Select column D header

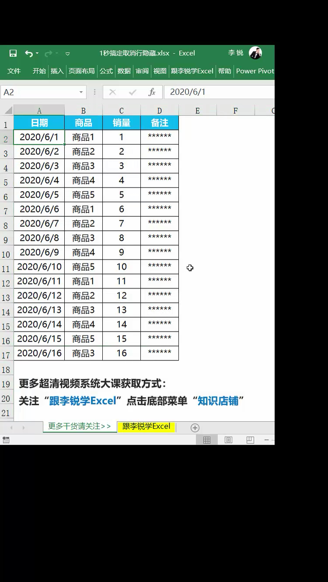coord(160,111)
